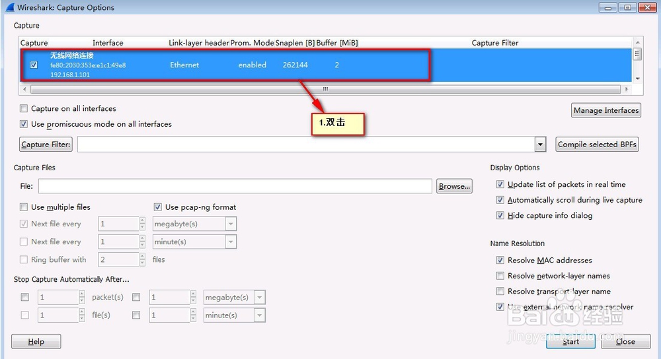Click the Interface column header
The image size is (661, 359).
click(108, 43)
